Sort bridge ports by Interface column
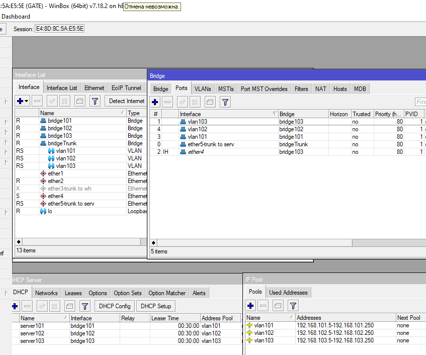This screenshot has width=426, height=355. (228, 114)
